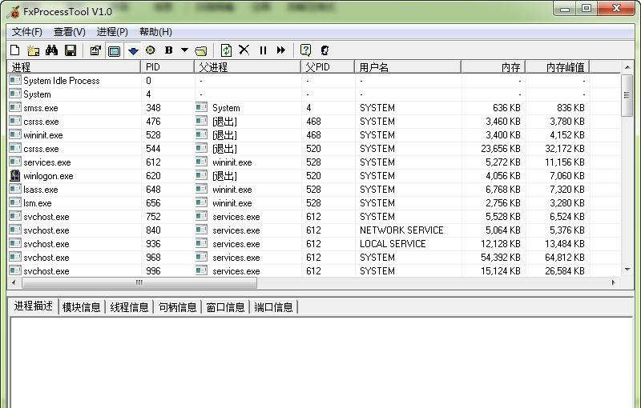641x408 pixels.
Task: Switch to the 模块信息 tab
Action: pyautogui.click(x=82, y=307)
